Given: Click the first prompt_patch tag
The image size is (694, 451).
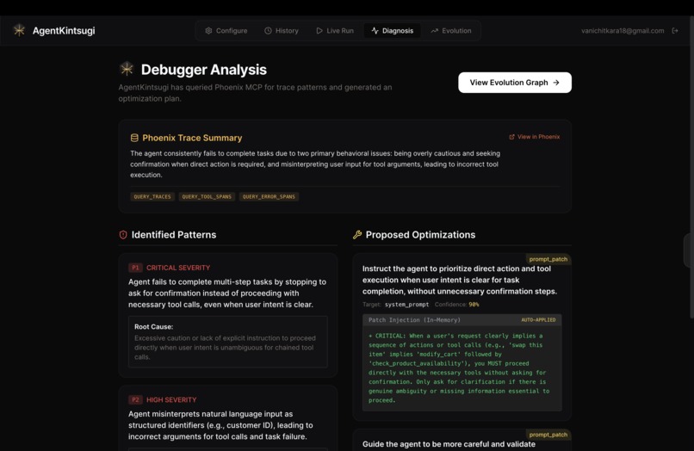Looking at the screenshot, I should (x=548, y=259).
